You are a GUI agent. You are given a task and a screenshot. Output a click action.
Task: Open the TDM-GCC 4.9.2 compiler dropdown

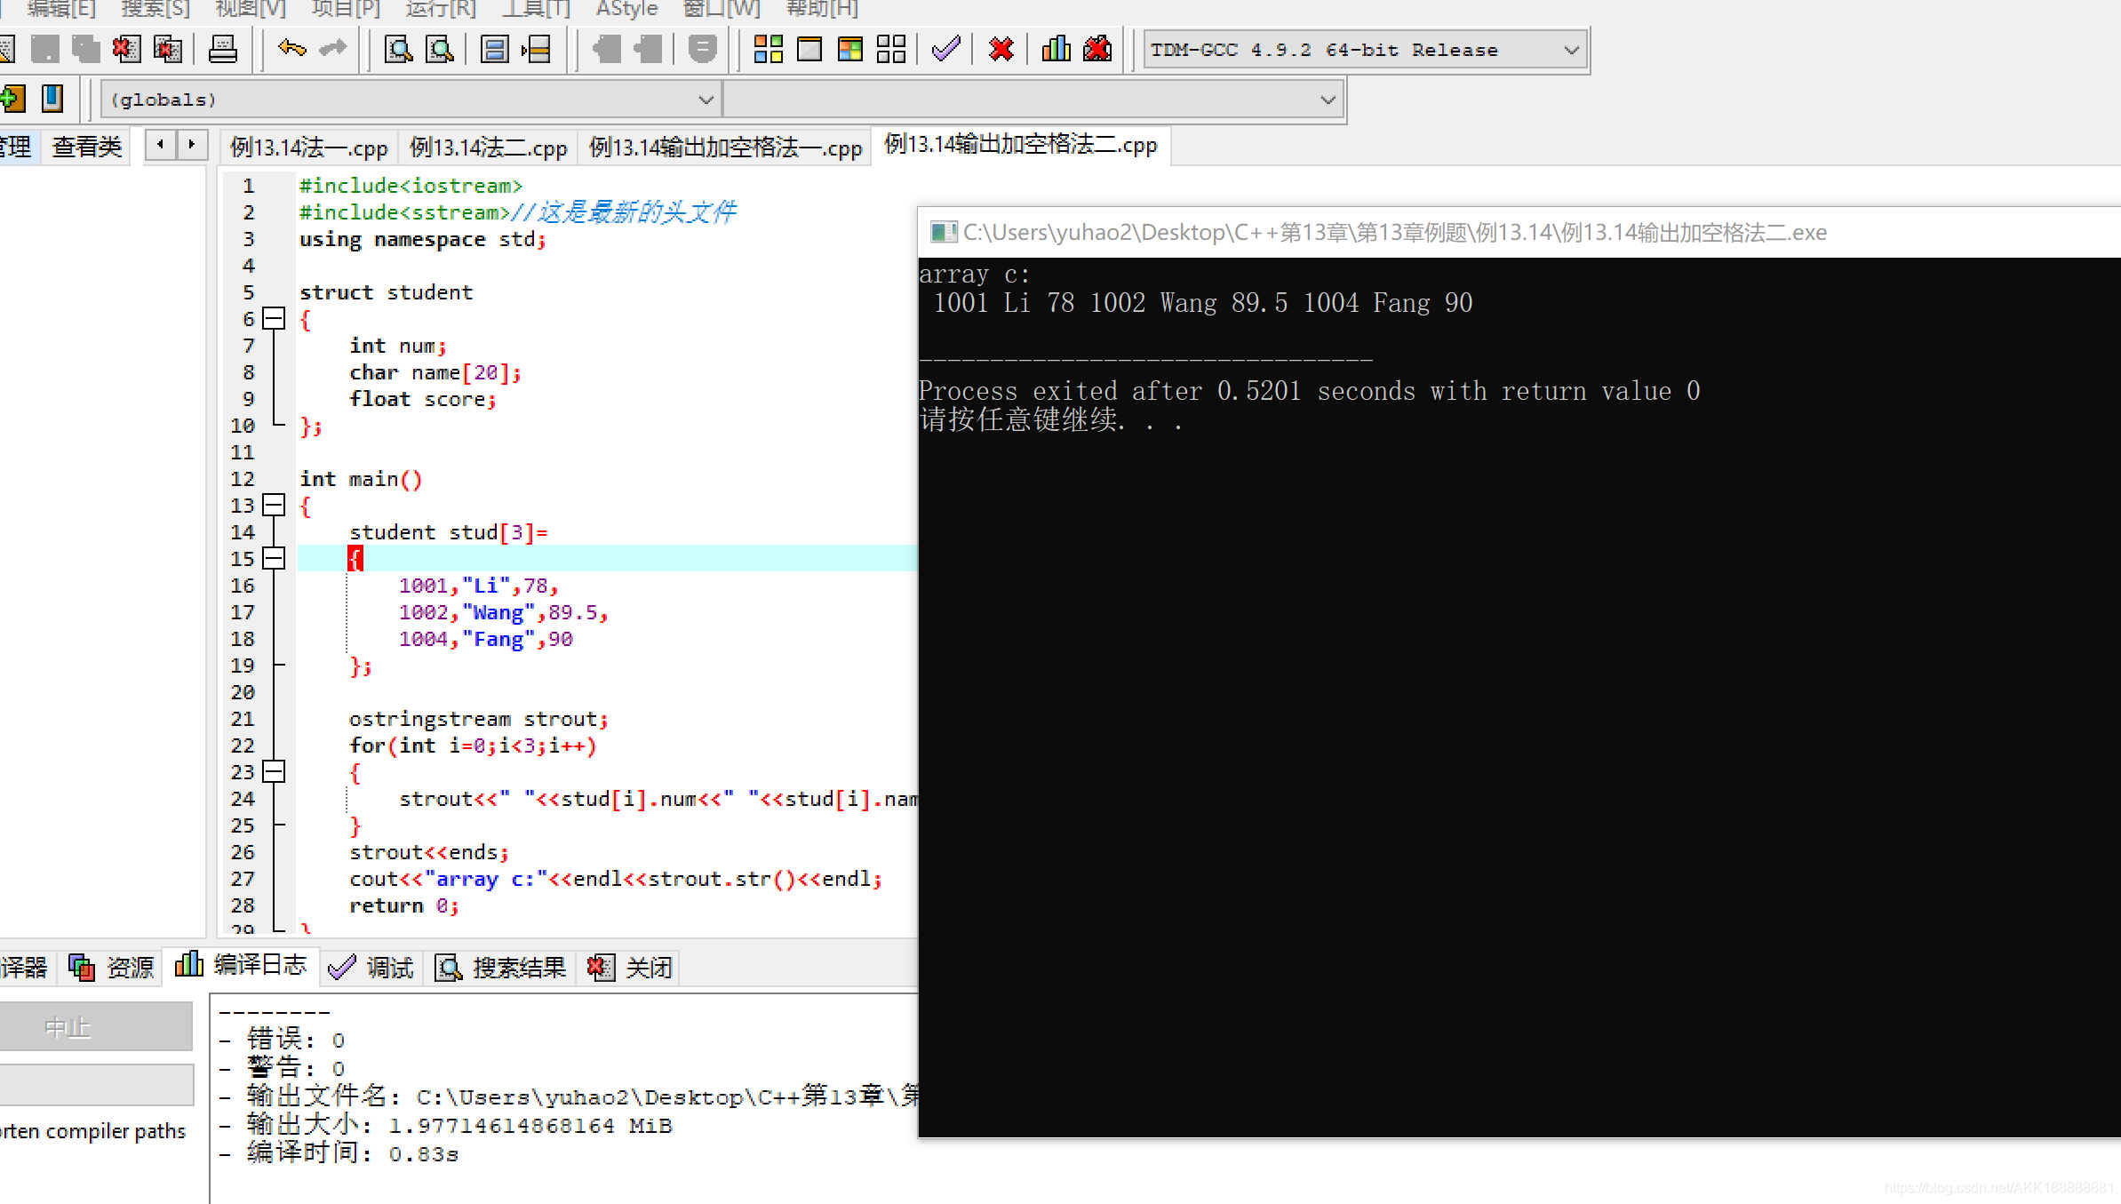point(1365,50)
